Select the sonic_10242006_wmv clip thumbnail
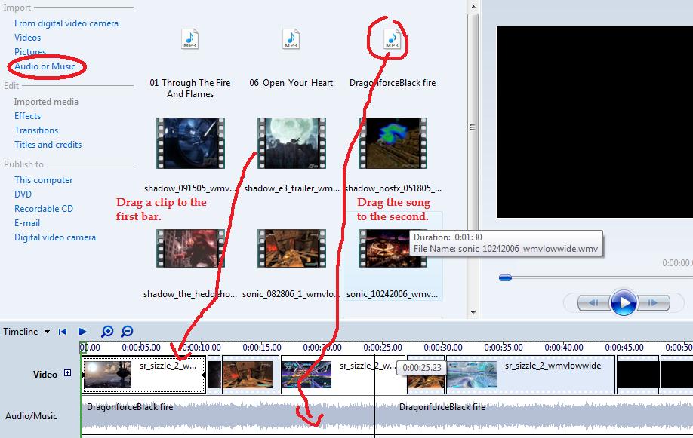This screenshot has width=693, height=438. [393, 248]
